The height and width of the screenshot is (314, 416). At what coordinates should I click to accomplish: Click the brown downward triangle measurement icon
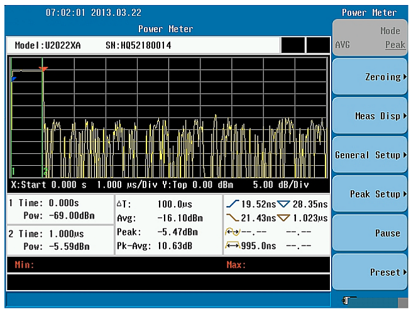click(283, 218)
